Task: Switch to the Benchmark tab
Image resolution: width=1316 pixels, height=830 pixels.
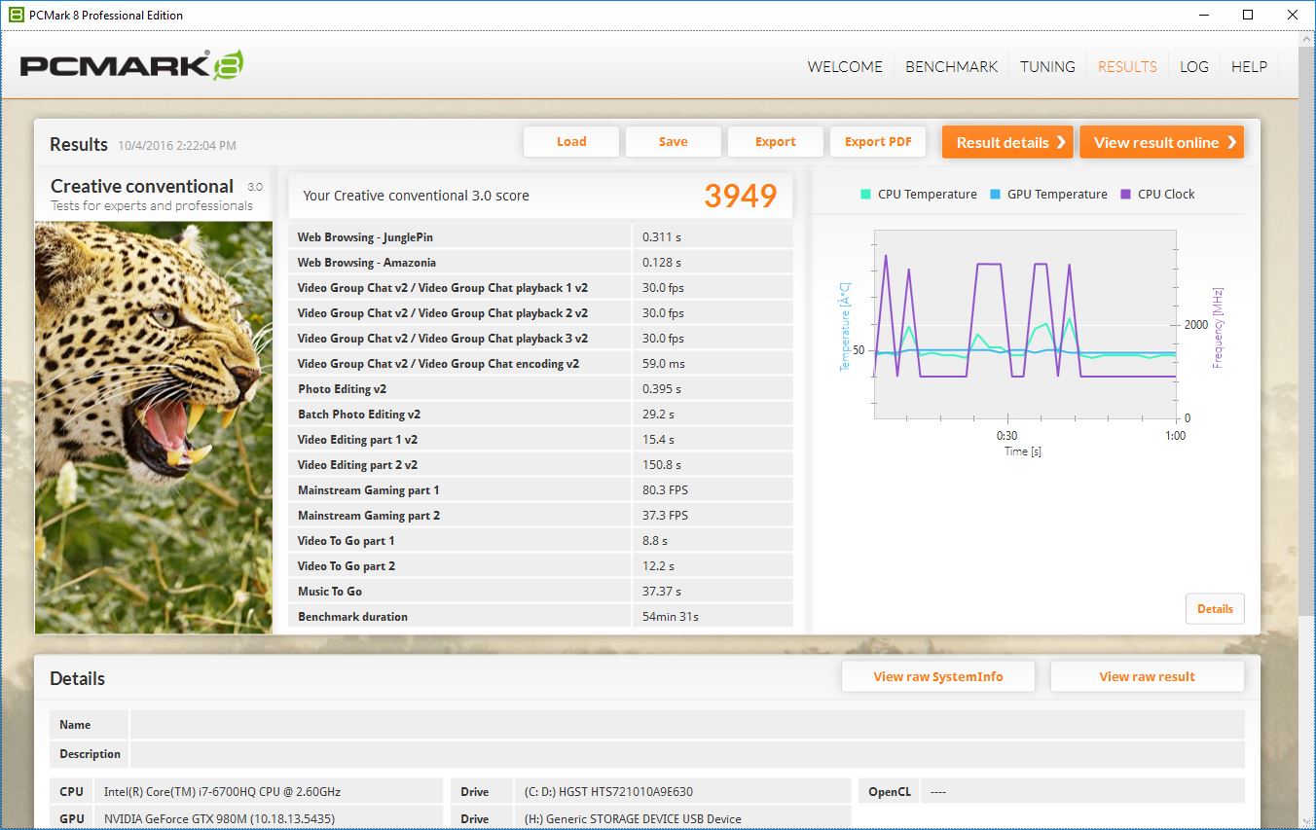Action: [951, 67]
